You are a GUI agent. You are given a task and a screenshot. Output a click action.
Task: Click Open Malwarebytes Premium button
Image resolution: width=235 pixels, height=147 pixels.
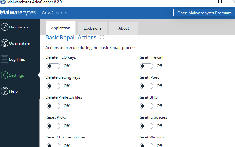pos(204,13)
